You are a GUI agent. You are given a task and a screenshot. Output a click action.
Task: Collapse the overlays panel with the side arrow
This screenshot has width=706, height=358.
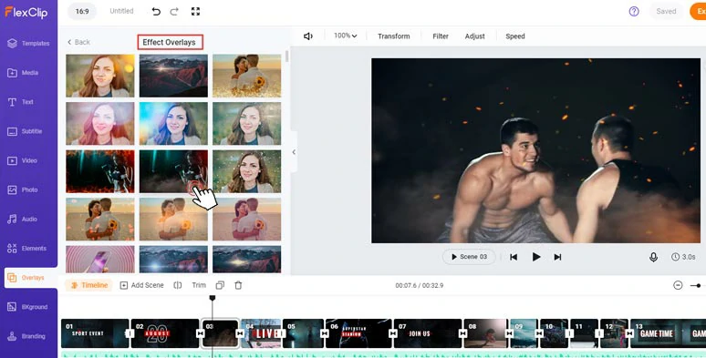point(294,152)
